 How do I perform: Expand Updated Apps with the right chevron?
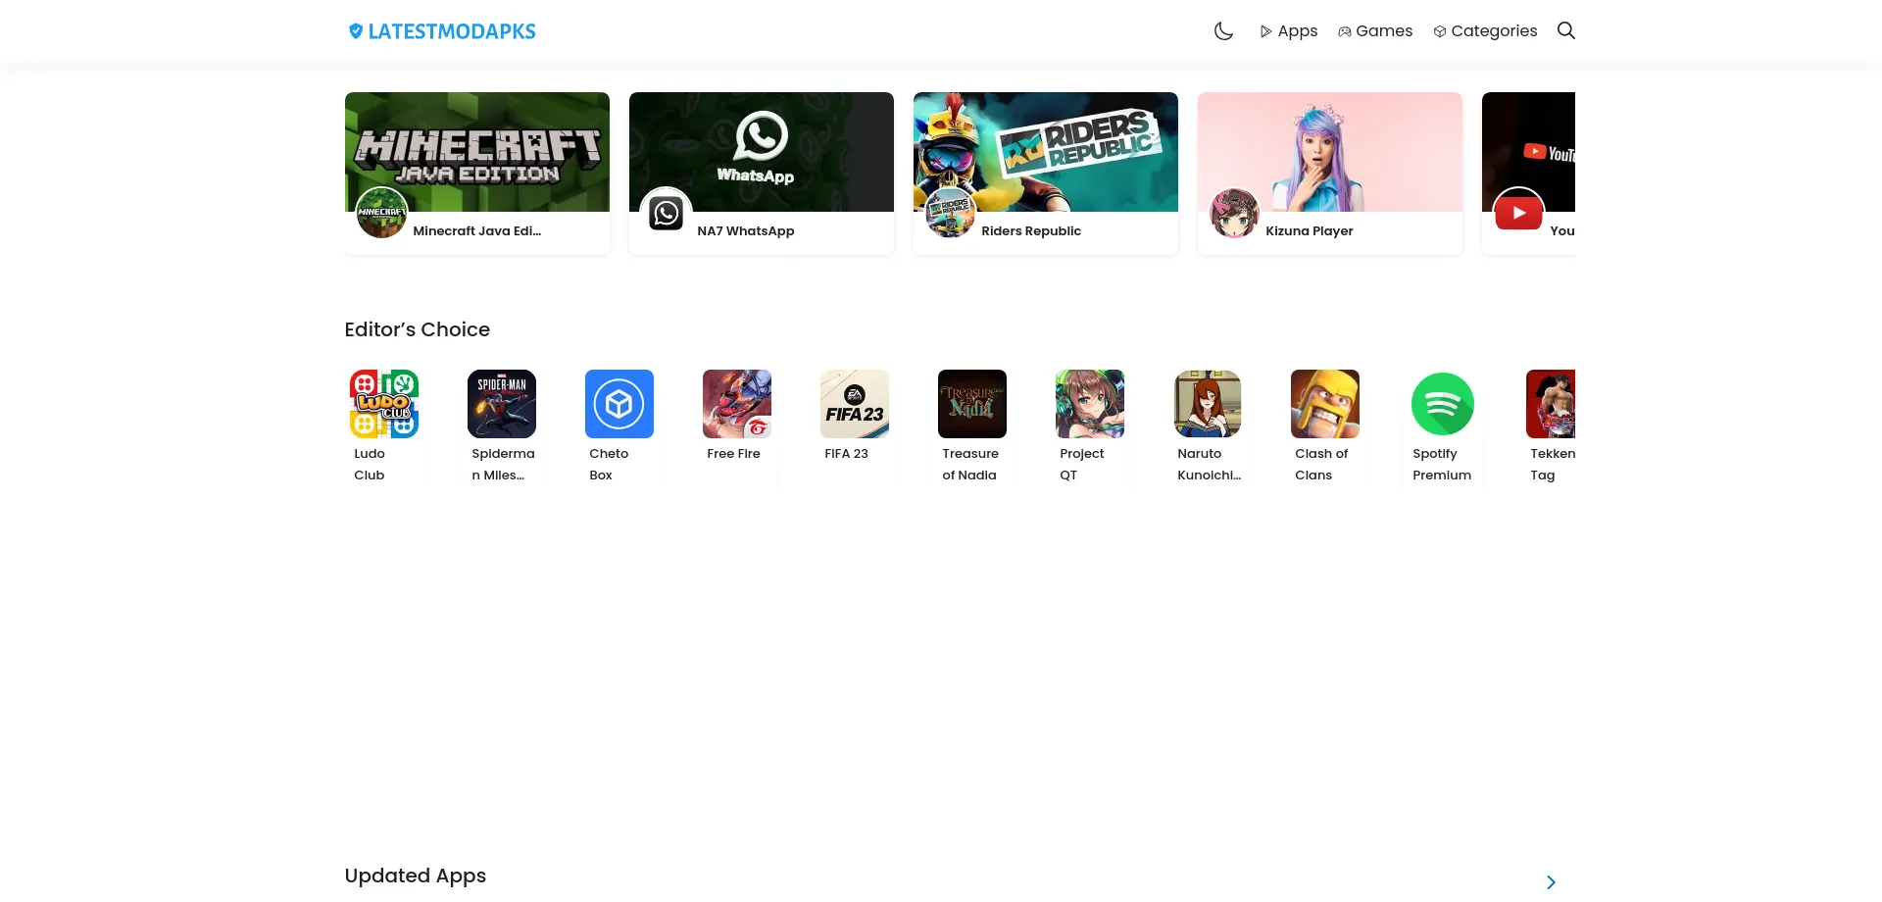pos(1551,881)
